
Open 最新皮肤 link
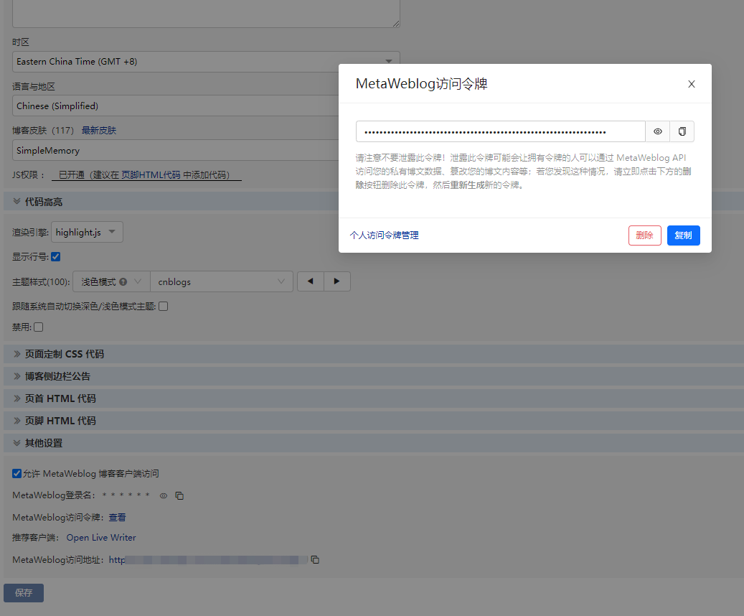point(99,130)
